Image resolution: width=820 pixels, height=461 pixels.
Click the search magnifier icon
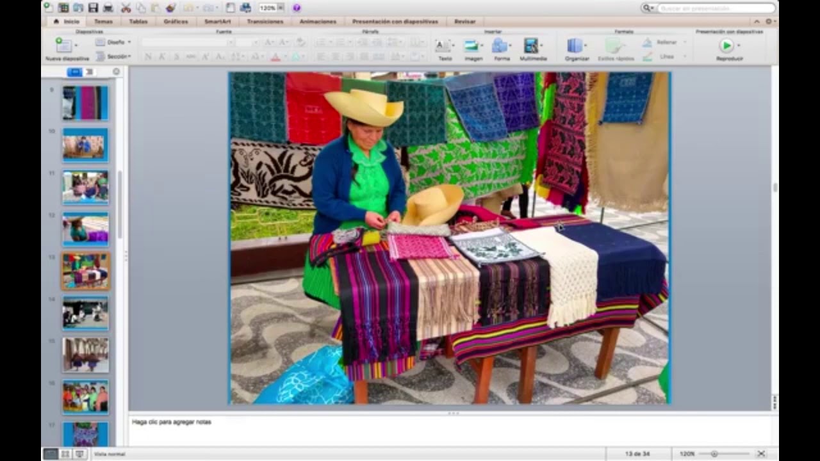pos(648,8)
